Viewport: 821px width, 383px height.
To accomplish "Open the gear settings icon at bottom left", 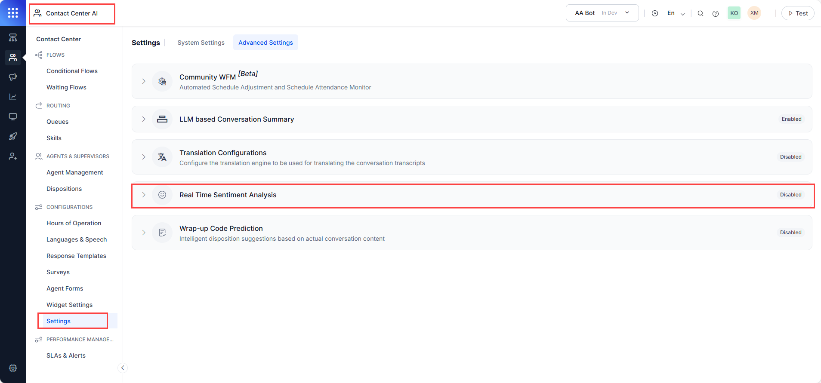I will 13,368.
